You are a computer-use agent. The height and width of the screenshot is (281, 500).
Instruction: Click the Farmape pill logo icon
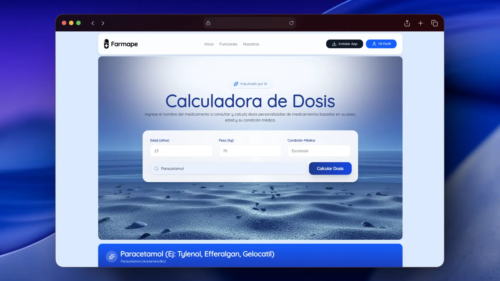(107, 44)
